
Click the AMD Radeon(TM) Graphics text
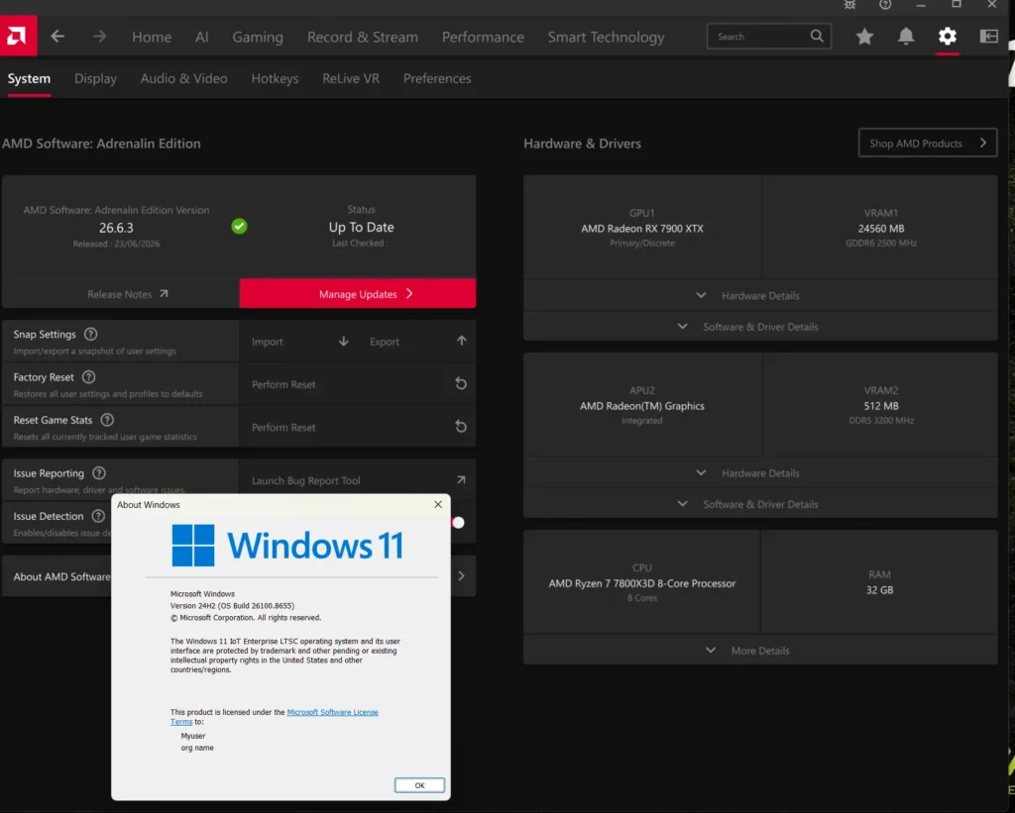point(641,406)
